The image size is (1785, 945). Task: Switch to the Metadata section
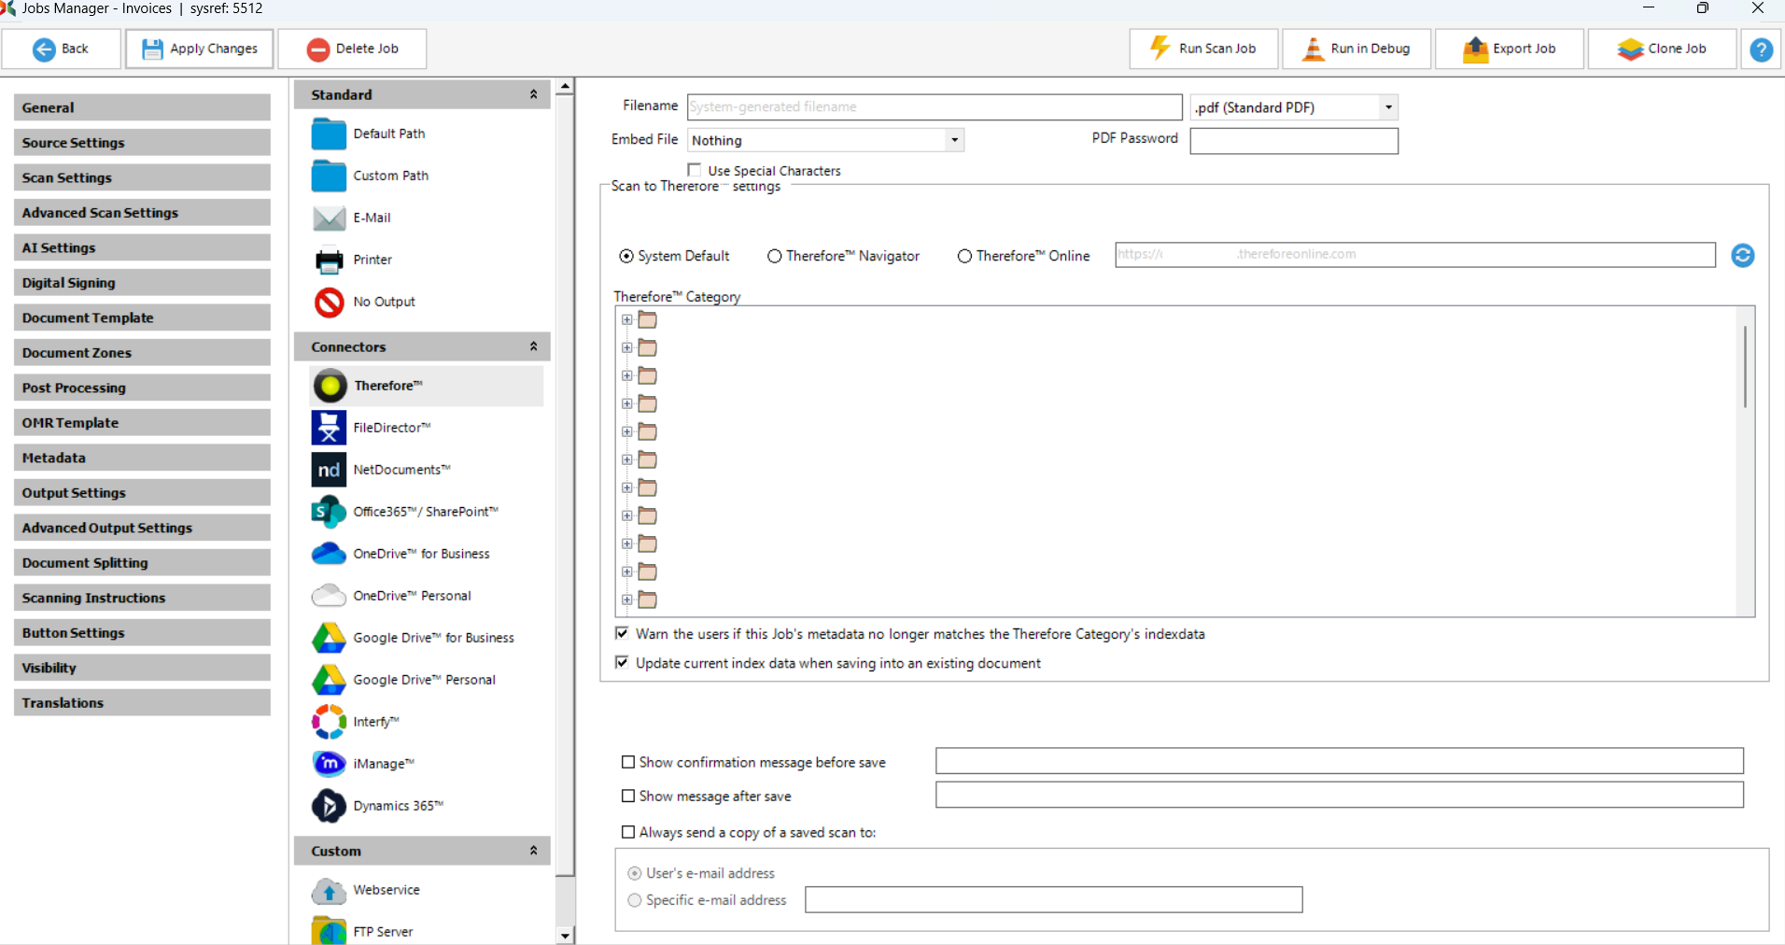pyautogui.click(x=142, y=458)
